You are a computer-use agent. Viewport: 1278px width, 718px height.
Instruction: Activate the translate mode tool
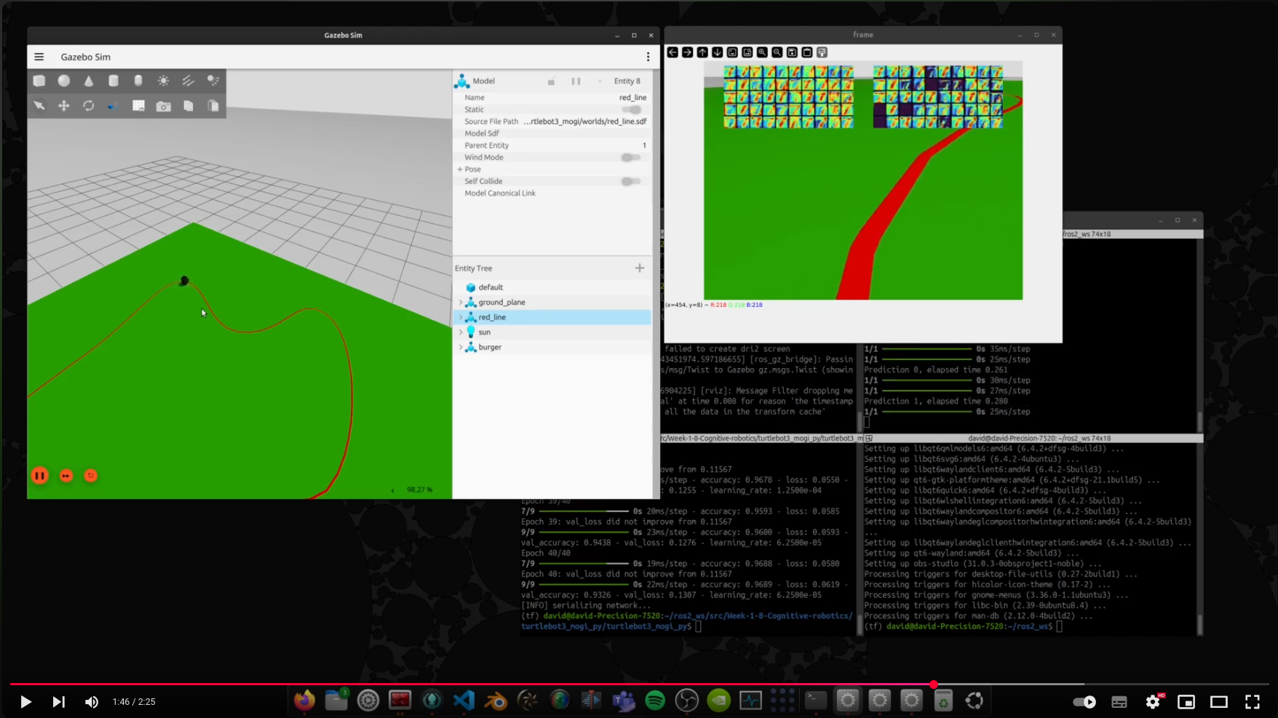point(64,105)
